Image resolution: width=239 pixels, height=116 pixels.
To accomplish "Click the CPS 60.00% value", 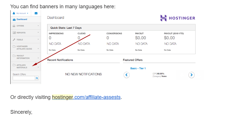I will point(158,74).
